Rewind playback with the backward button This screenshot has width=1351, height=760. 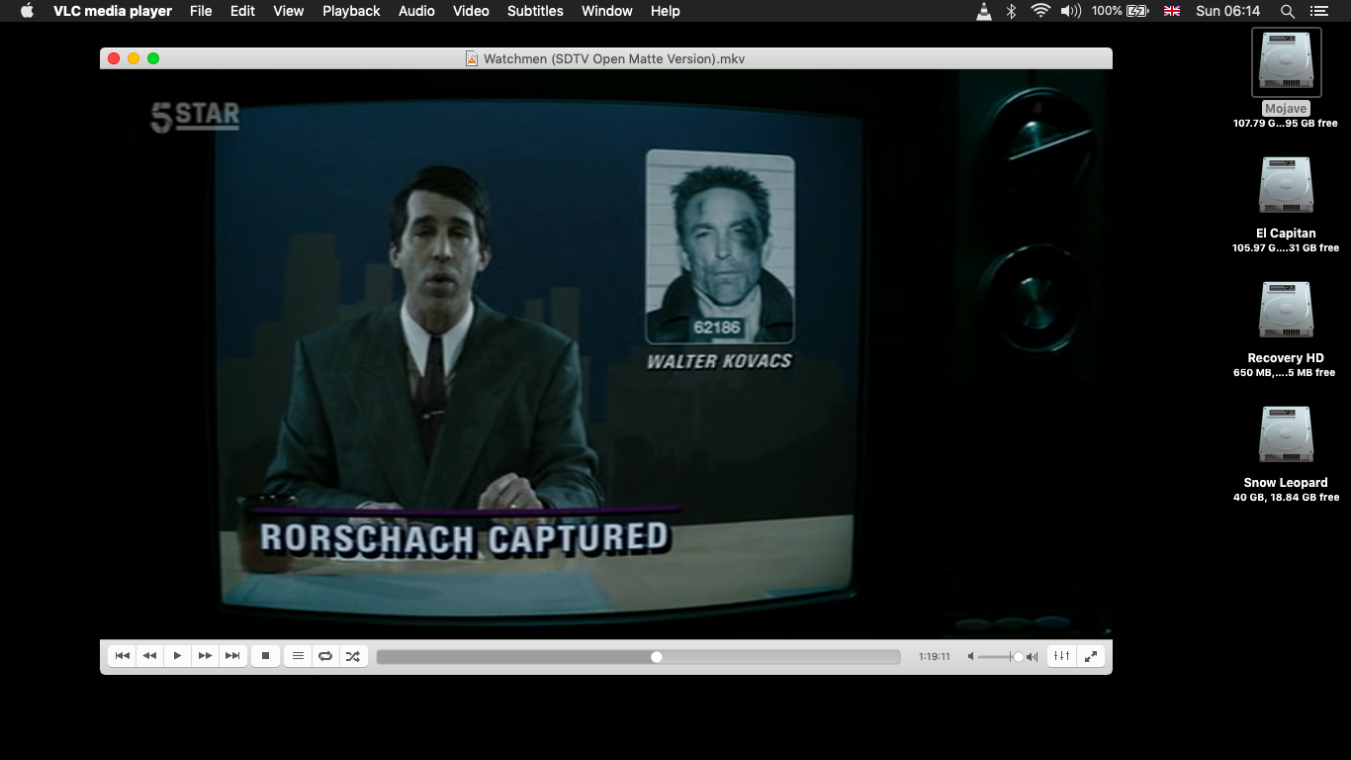coord(149,656)
